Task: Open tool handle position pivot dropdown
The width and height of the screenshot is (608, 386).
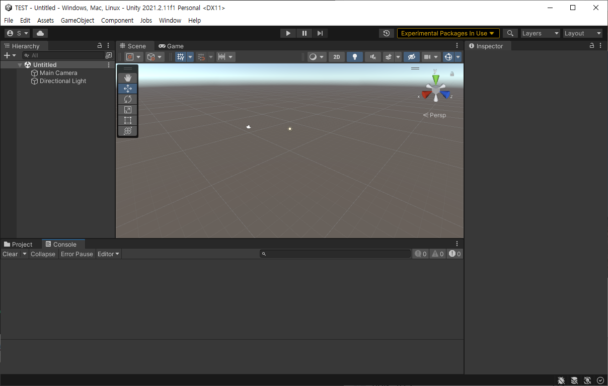Action: click(x=133, y=57)
